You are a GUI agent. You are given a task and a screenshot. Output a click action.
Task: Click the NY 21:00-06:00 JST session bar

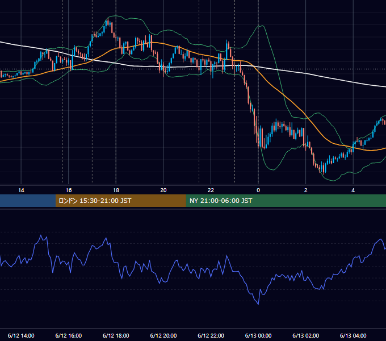click(x=286, y=201)
